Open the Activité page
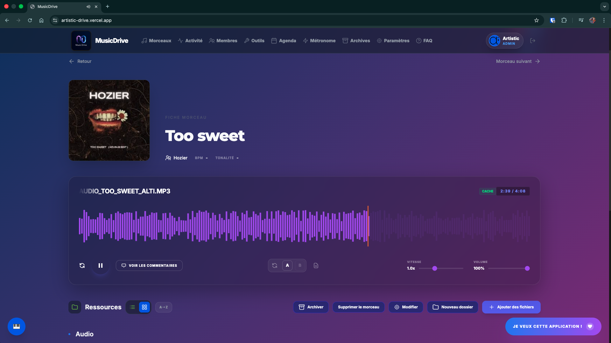 click(190, 41)
